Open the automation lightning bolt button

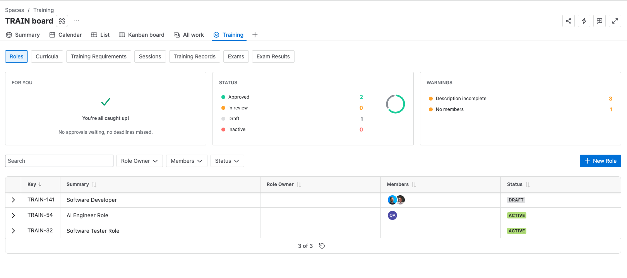[x=584, y=21]
